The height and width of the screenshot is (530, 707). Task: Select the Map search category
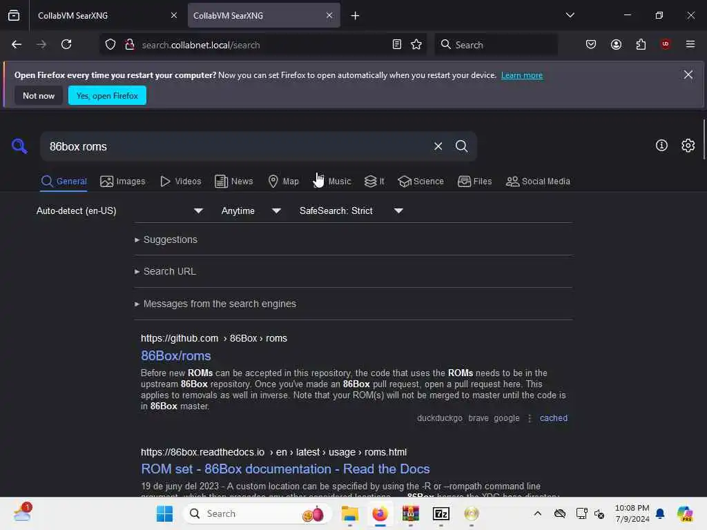click(283, 181)
